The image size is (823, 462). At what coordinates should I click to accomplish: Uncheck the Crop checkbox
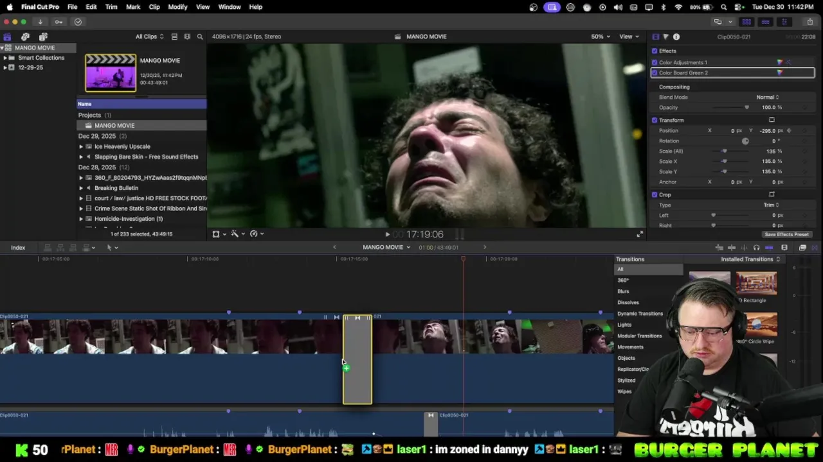pos(655,194)
